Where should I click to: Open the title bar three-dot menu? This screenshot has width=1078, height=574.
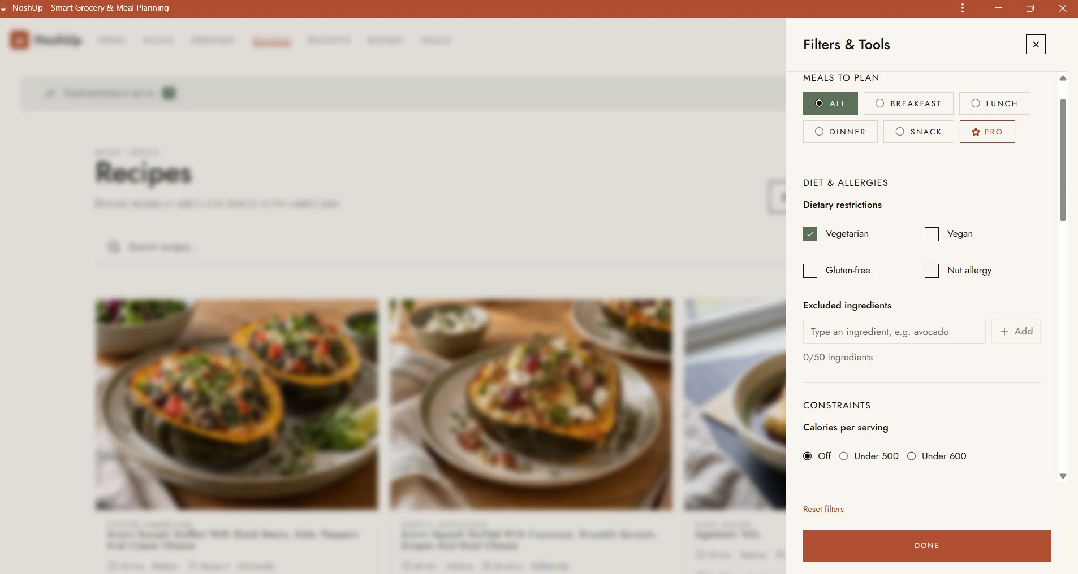point(963,8)
